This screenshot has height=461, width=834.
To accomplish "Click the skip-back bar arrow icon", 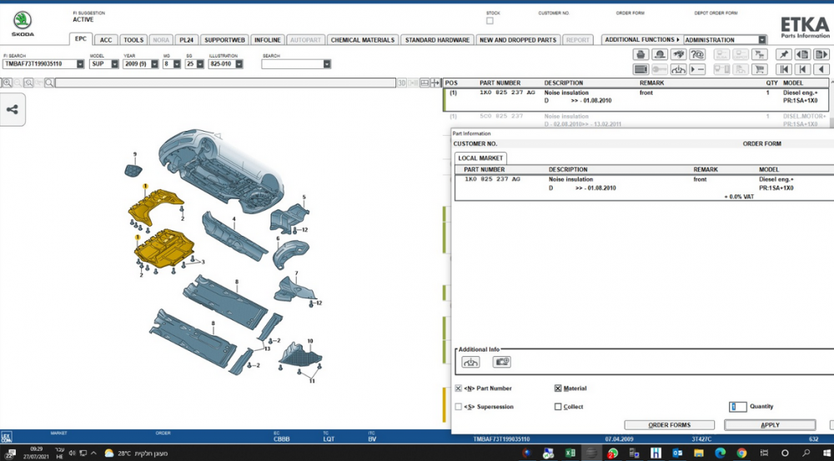I will 802,69.
